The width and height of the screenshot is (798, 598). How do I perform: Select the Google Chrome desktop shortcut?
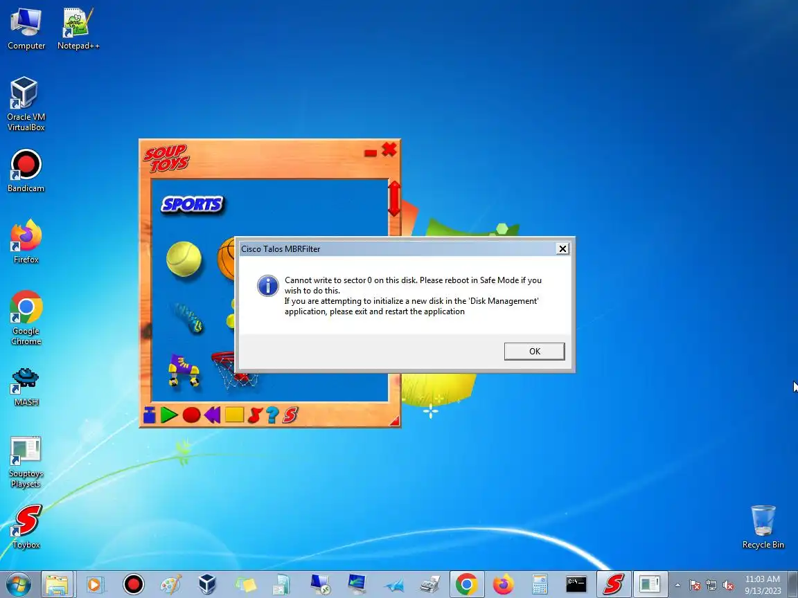(26, 318)
